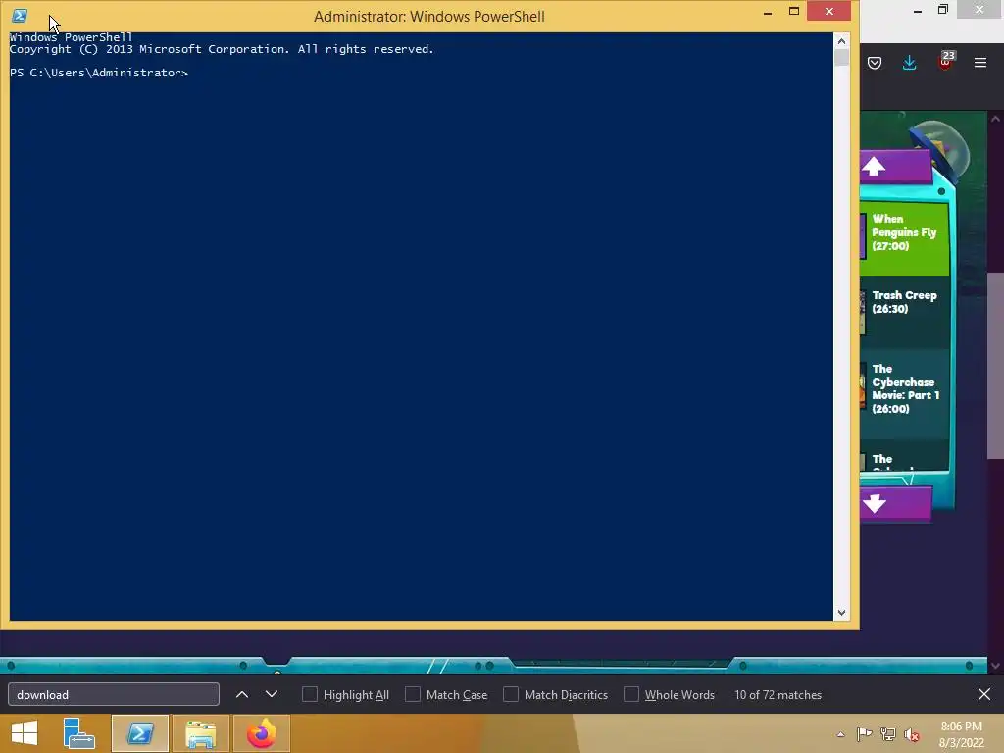Click the find field containing download
Screen dimensions: 1004x753
coord(114,695)
